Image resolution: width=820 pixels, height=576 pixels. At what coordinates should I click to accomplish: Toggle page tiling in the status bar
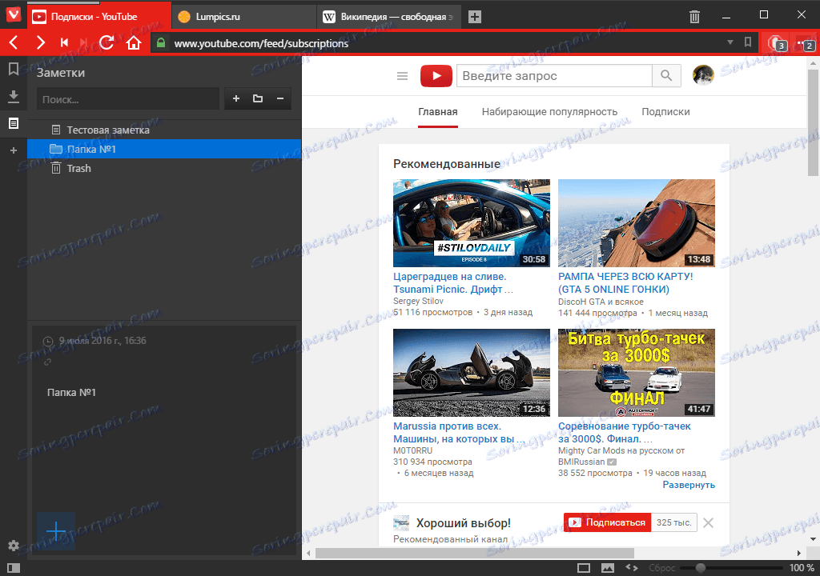584,568
